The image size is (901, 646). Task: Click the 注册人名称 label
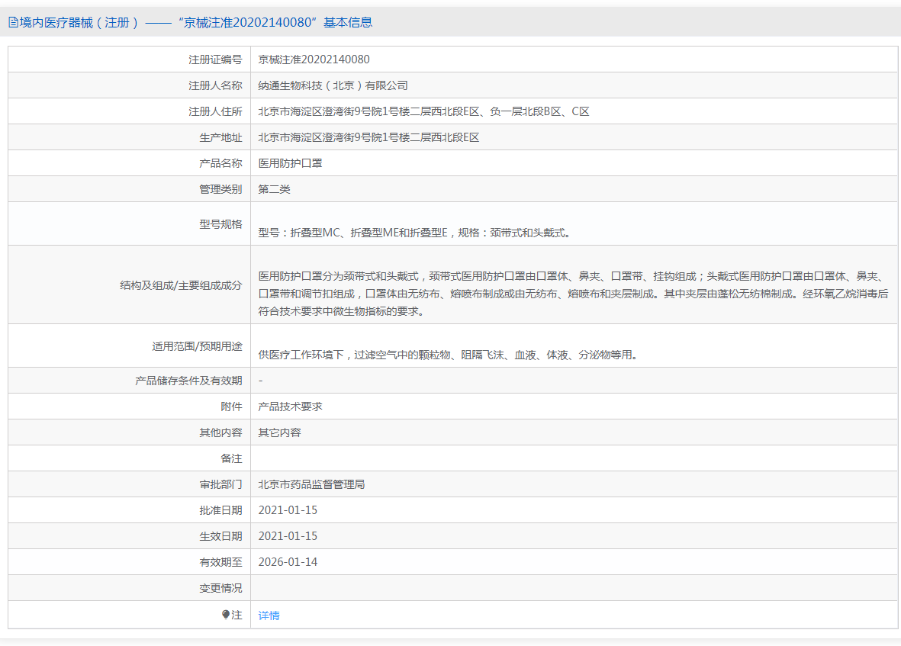click(215, 85)
